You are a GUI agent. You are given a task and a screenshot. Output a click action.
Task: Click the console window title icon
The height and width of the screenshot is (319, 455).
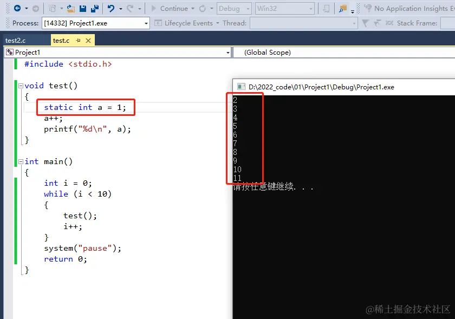pyautogui.click(x=241, y=87)
